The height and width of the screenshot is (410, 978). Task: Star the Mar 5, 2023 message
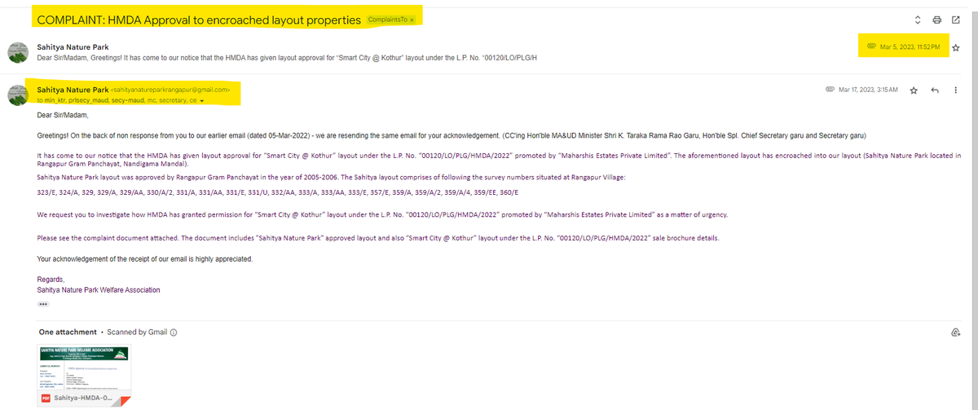956,47
